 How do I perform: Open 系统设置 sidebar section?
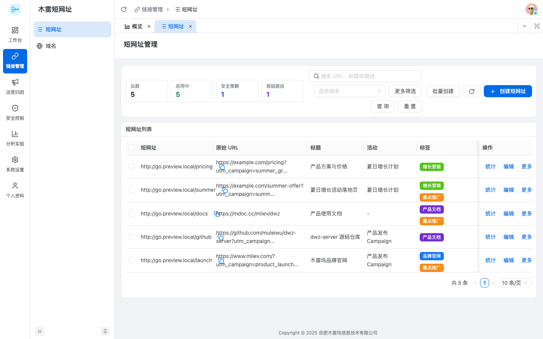(x=15, y=164)
